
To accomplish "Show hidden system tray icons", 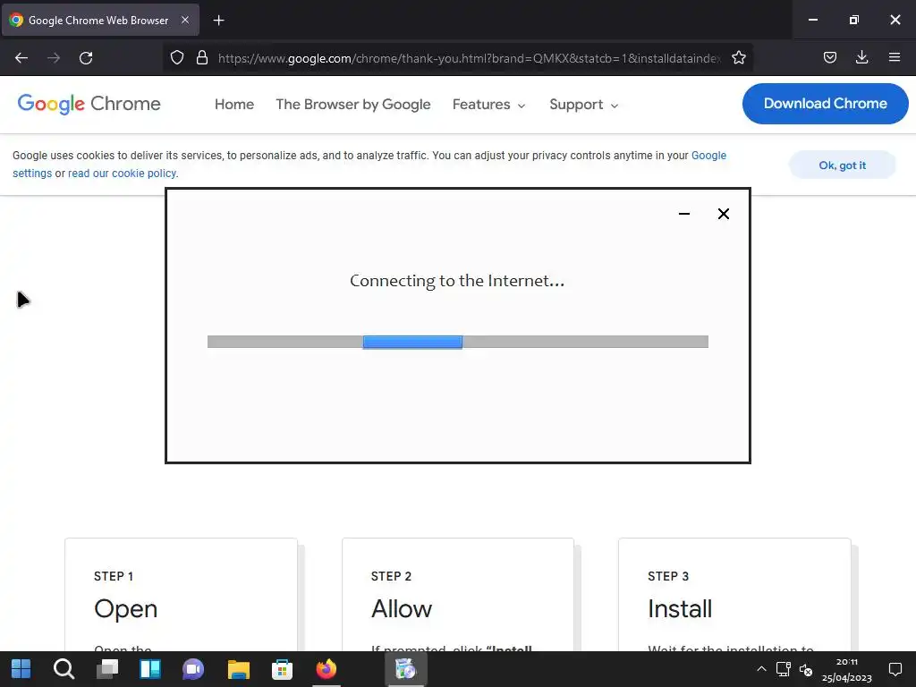I will [x=761, y=669].
